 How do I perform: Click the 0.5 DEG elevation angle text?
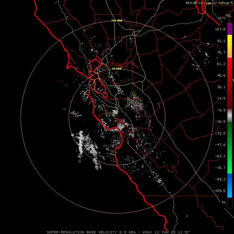coord(127,232)
